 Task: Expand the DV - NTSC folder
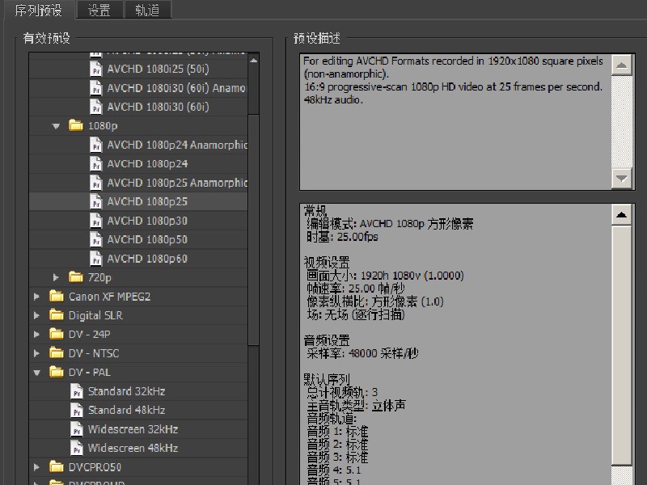click(x=36, y=352)
